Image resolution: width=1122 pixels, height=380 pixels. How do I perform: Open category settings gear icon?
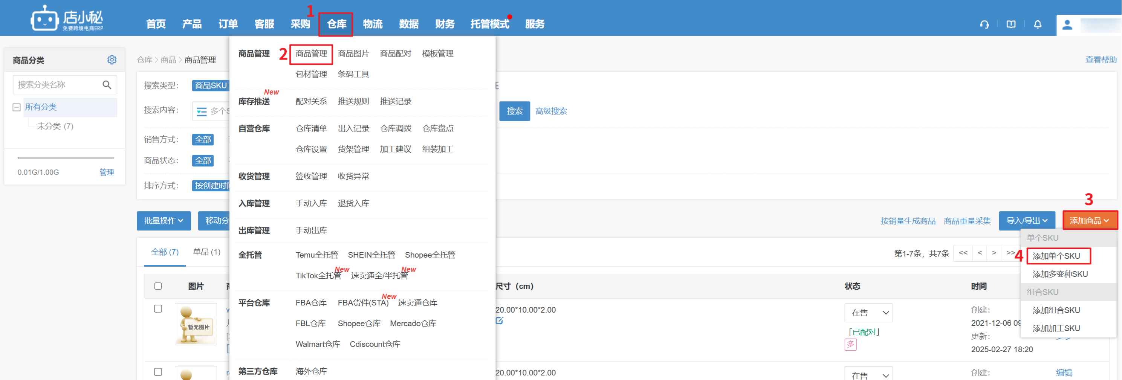112,60
